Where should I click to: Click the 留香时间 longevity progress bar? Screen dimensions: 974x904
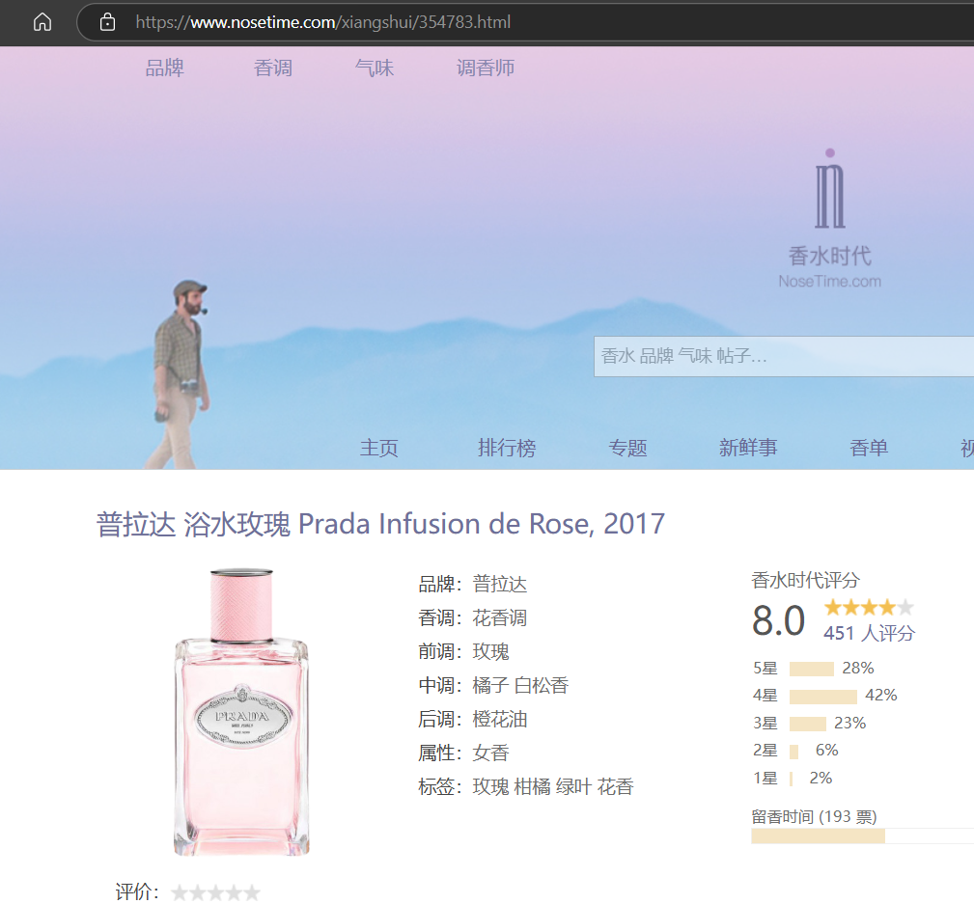click(859, 836)
